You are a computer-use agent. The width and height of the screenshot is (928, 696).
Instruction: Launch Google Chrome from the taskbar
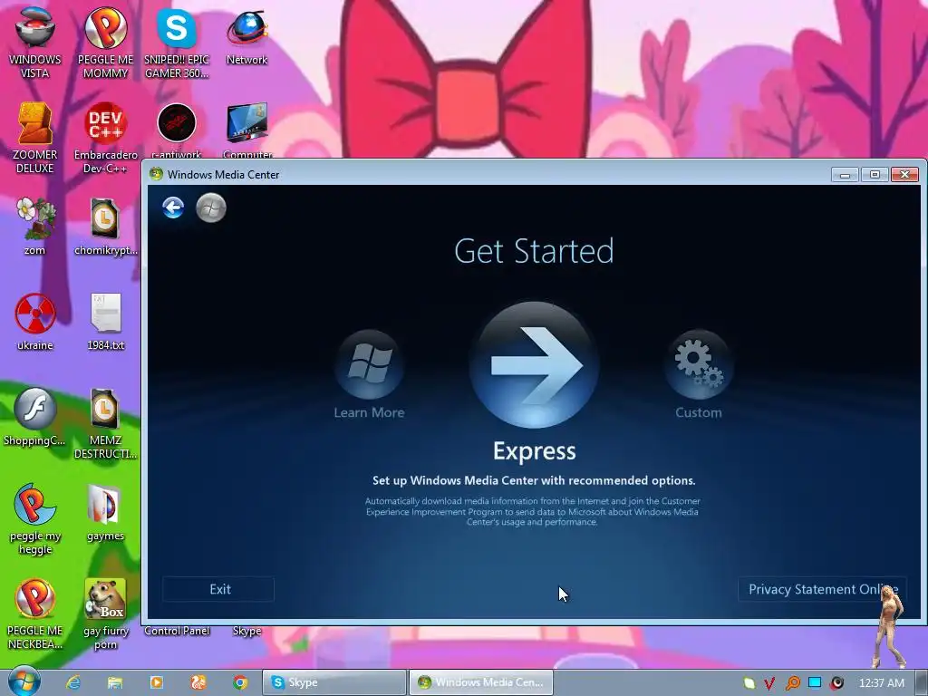point(239,682)
